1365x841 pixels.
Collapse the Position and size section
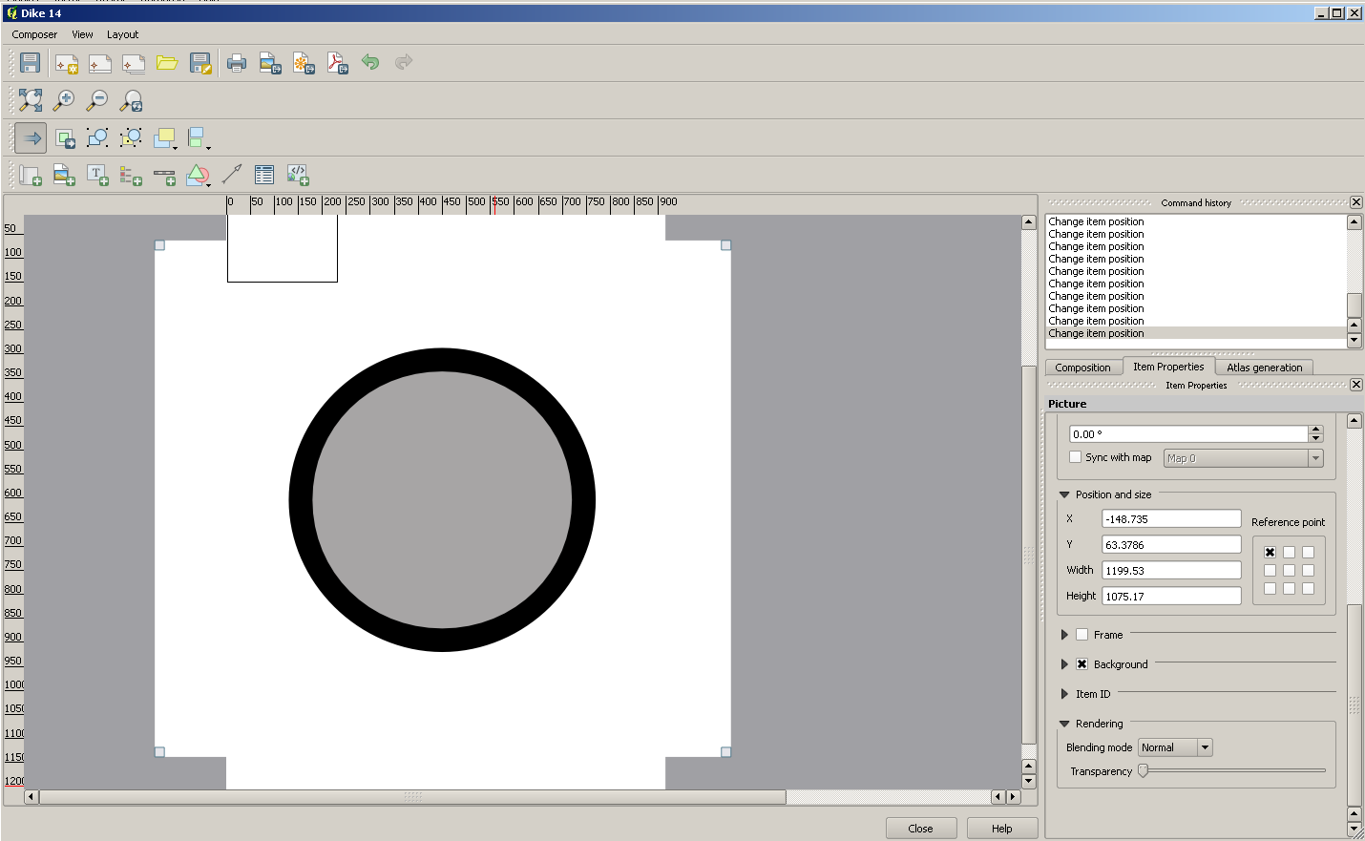click(1064, 494)
